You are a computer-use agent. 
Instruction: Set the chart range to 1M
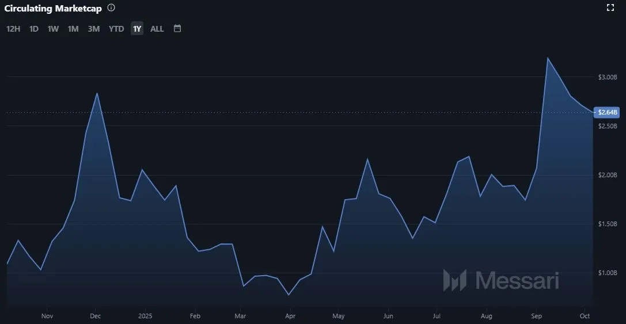coord(73,29)
